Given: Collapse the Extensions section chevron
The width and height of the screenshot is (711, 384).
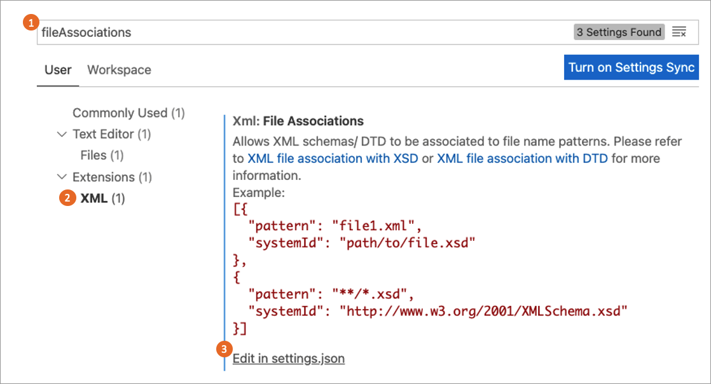Looking at the screenshot, I should coord(61,177).
